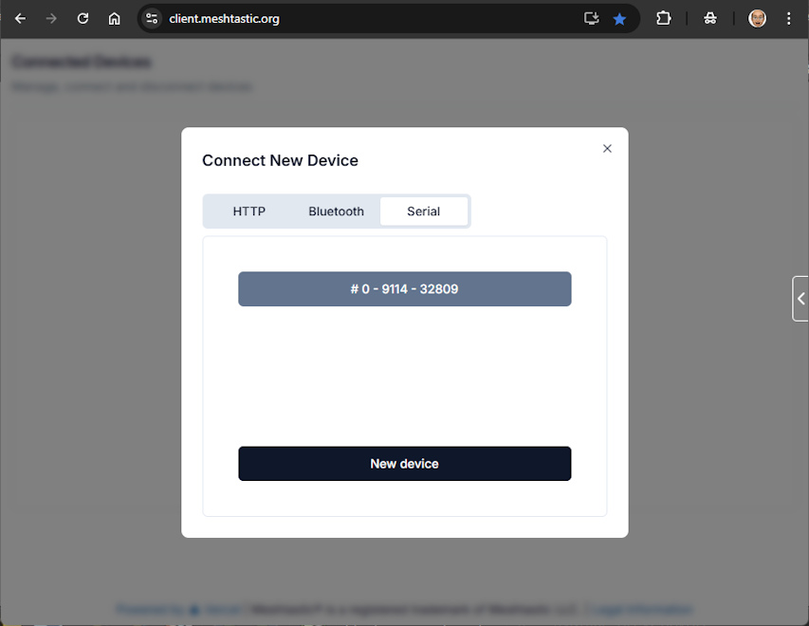Open the browser home page
This screenshot has width=809, height=626.
[114, 19]
